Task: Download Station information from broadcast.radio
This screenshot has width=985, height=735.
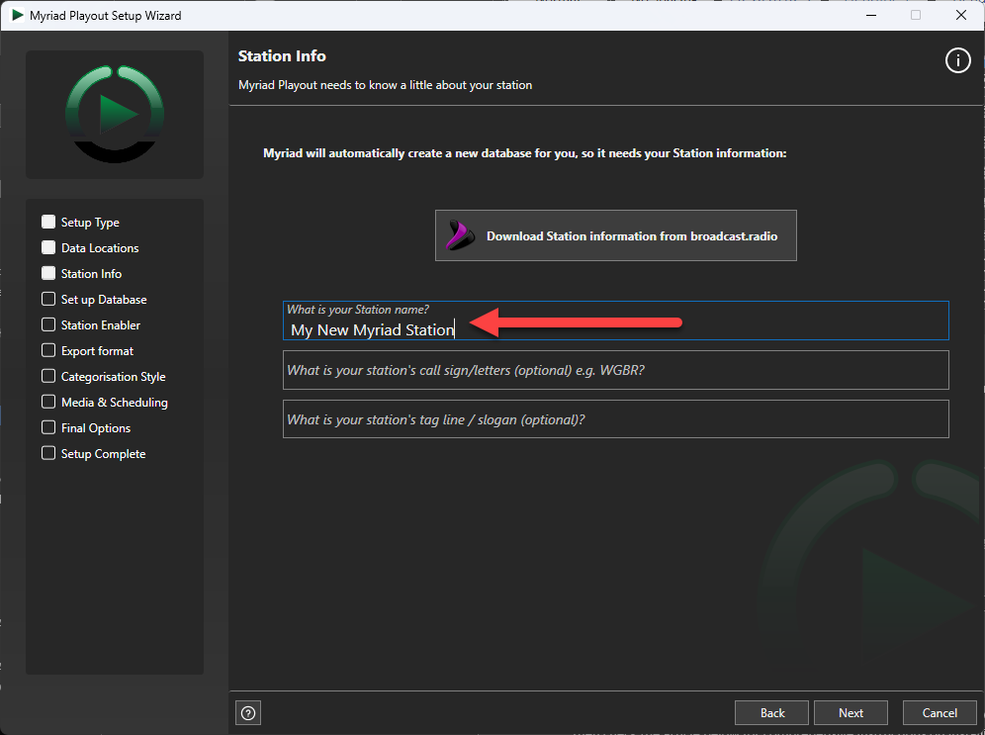Action: point(615,235)
